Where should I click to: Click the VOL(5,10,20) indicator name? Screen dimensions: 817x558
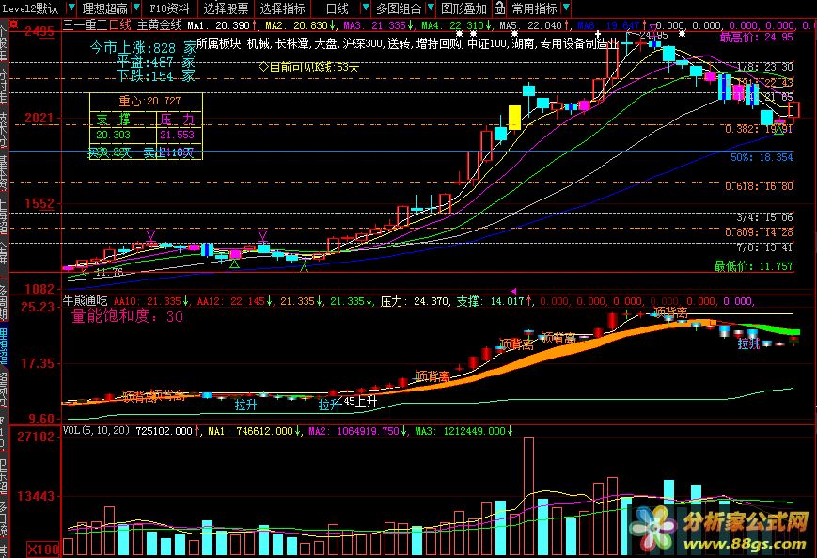click(x=97, y=430)
